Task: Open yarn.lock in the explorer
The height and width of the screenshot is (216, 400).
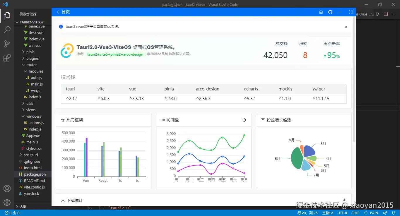Action: pos(31,194)
